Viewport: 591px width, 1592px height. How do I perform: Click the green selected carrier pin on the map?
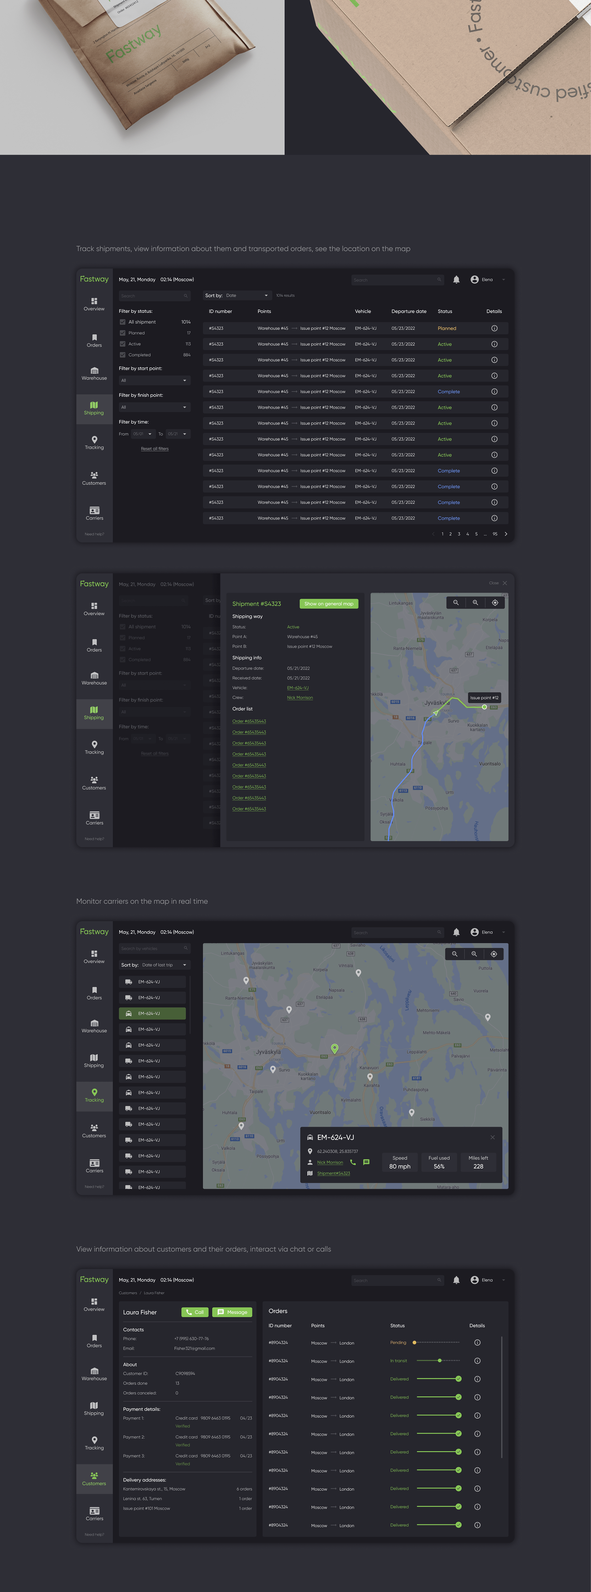coord(335,1048)
